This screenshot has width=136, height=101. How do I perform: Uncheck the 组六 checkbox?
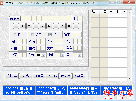point(50,34)
